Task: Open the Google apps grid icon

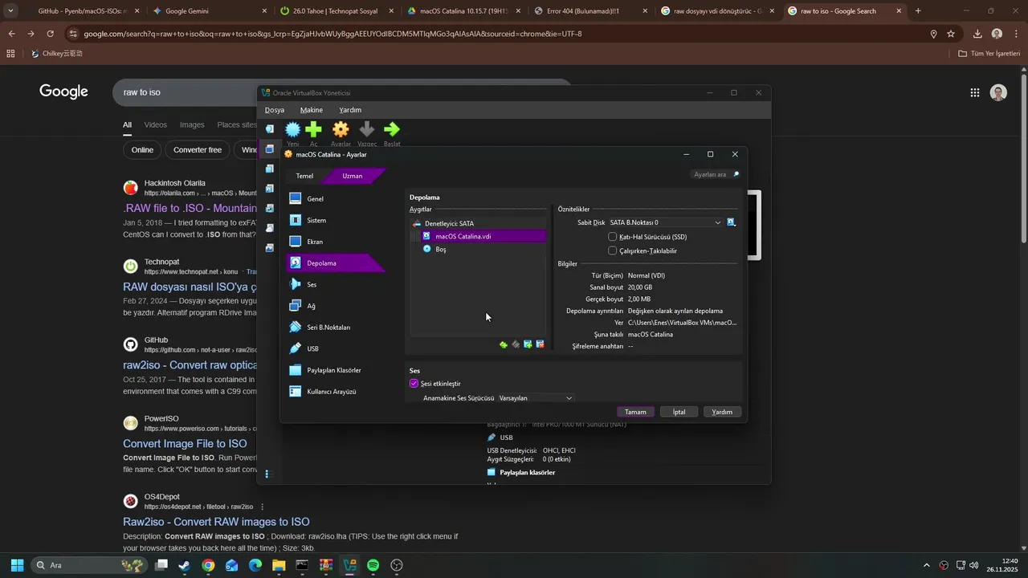Action: 974,92
